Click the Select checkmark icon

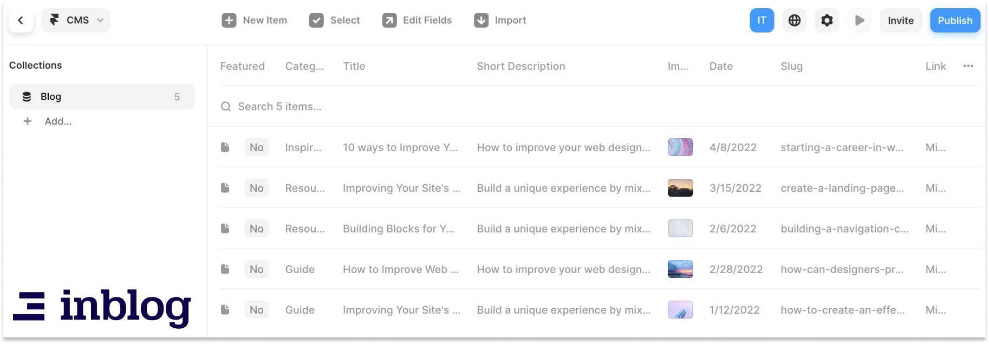click(x=316, y=21)
